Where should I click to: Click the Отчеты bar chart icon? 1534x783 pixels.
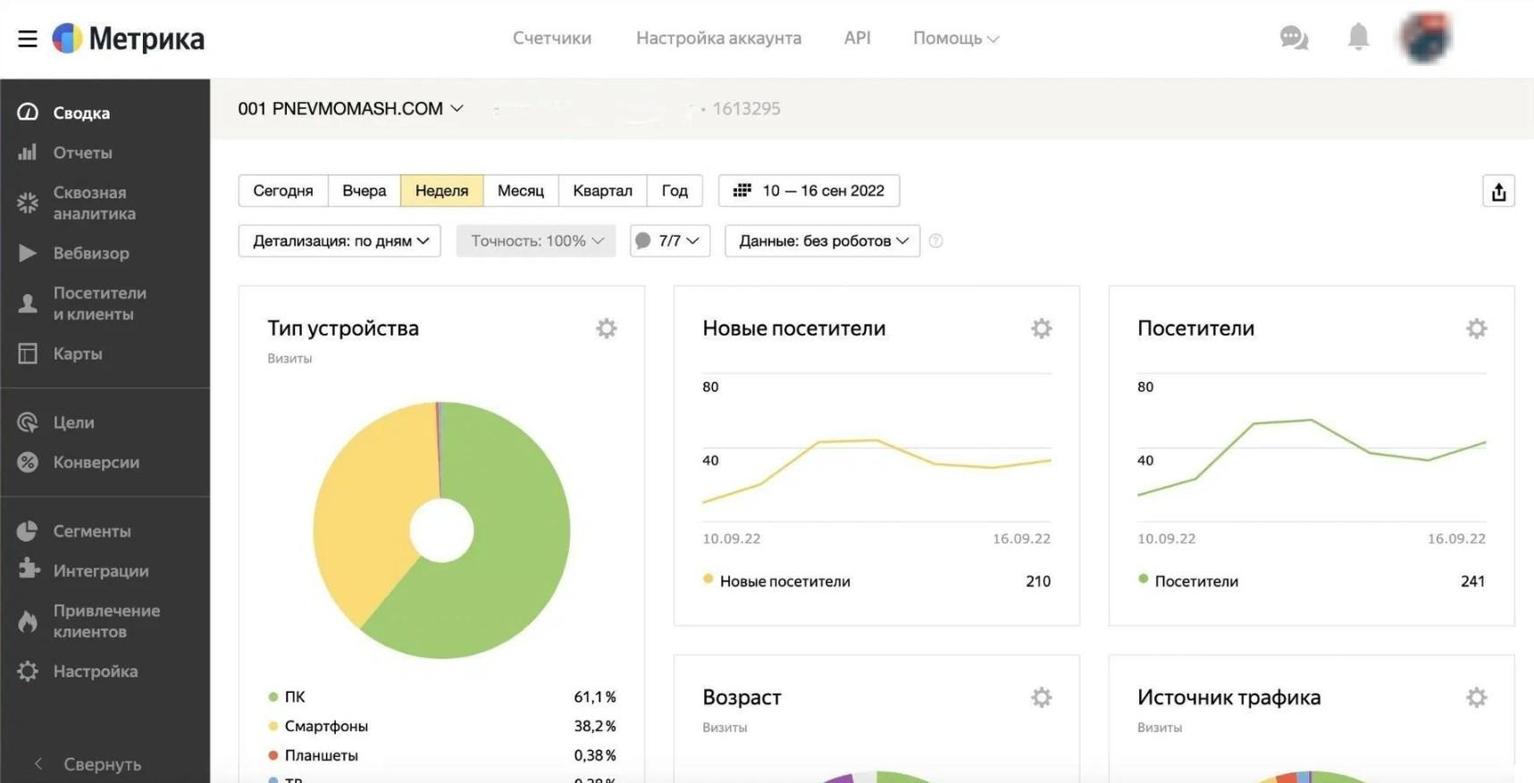coord(28,153)
